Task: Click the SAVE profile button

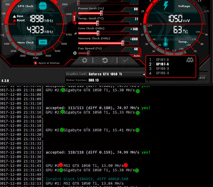Action: pyautogui.click(x=202, y=78)
